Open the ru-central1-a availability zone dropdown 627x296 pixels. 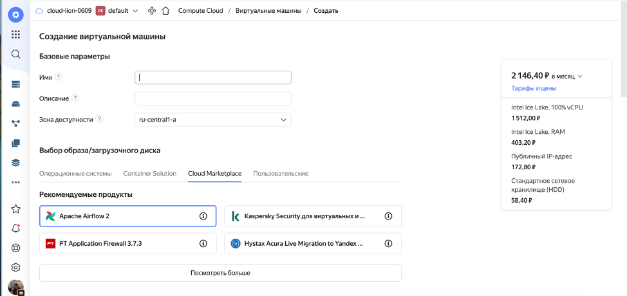(212, 120)
